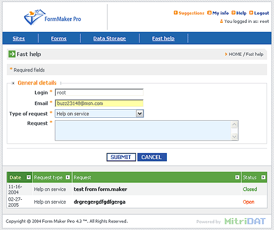Click the 'General details' heading

tap(37, 83)
